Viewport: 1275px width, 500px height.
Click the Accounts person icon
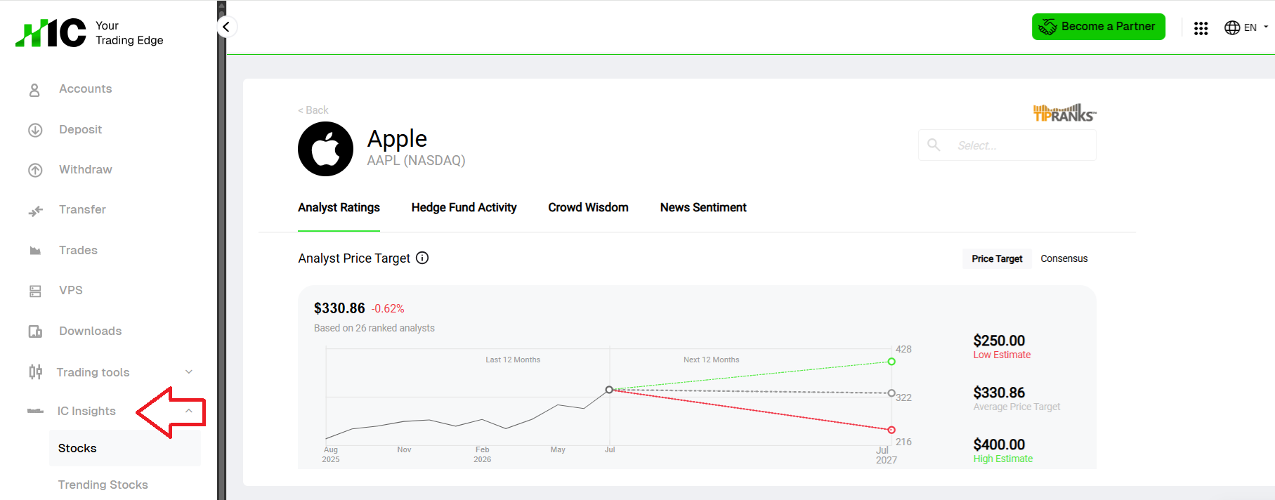point(34,90)
